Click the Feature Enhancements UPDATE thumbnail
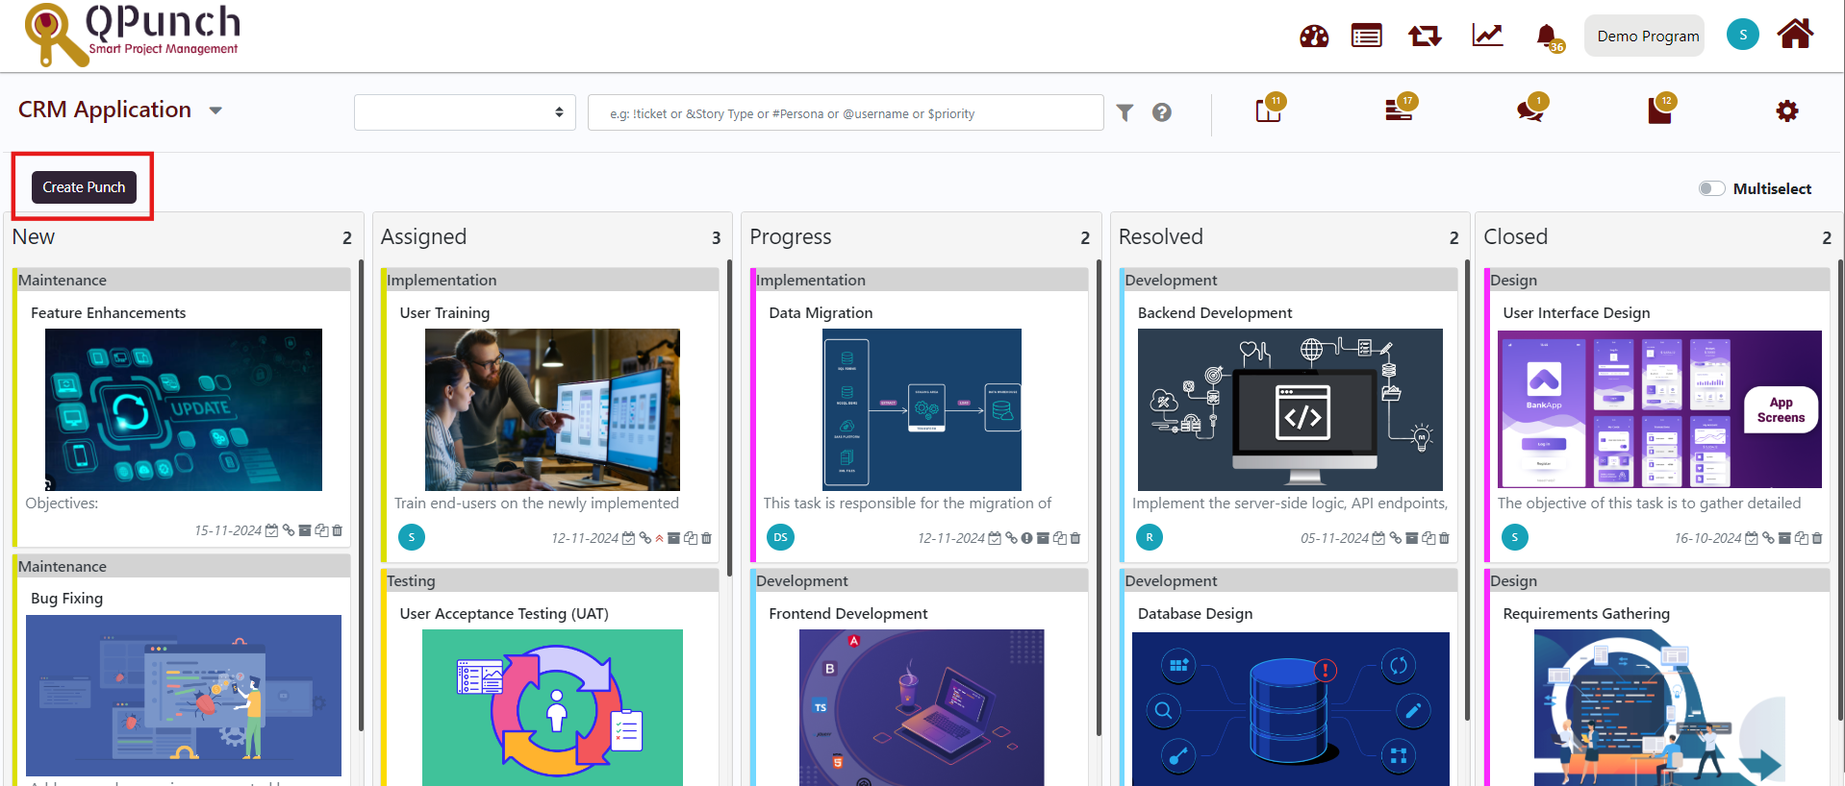The image size is (1845, 786). point(184,410)
